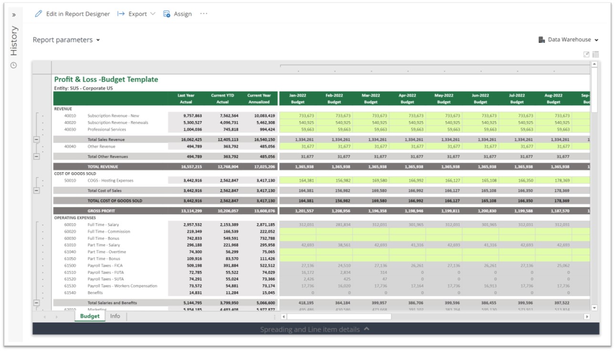Click the Data Warehouse building icon
Screen dimensions: 615x351
542,40
